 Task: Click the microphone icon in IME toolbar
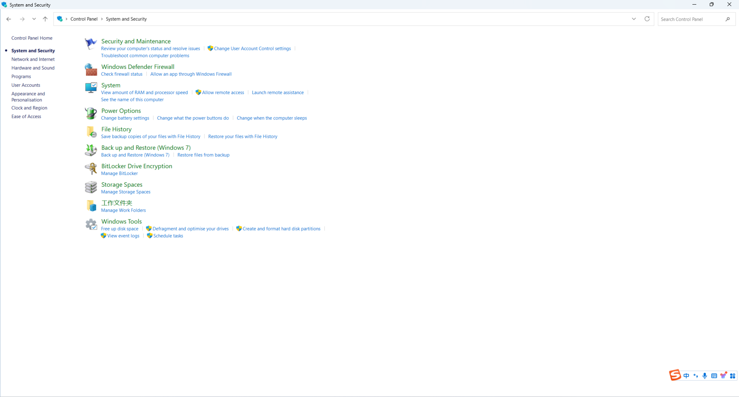pyautogui.click(x=704, y=376)
